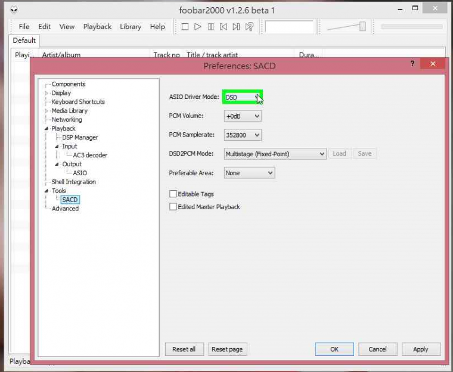This screenshot has height=372, width=453.
Task: Enable the Editable Tags checkbox
Action: point(173,194)
